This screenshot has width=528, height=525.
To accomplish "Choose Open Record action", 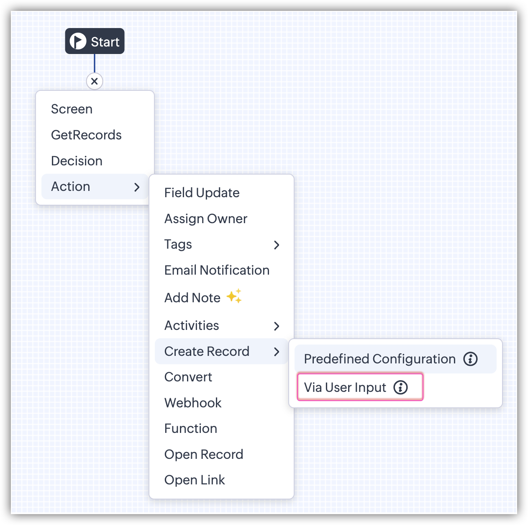I will [x=203, y=454].
